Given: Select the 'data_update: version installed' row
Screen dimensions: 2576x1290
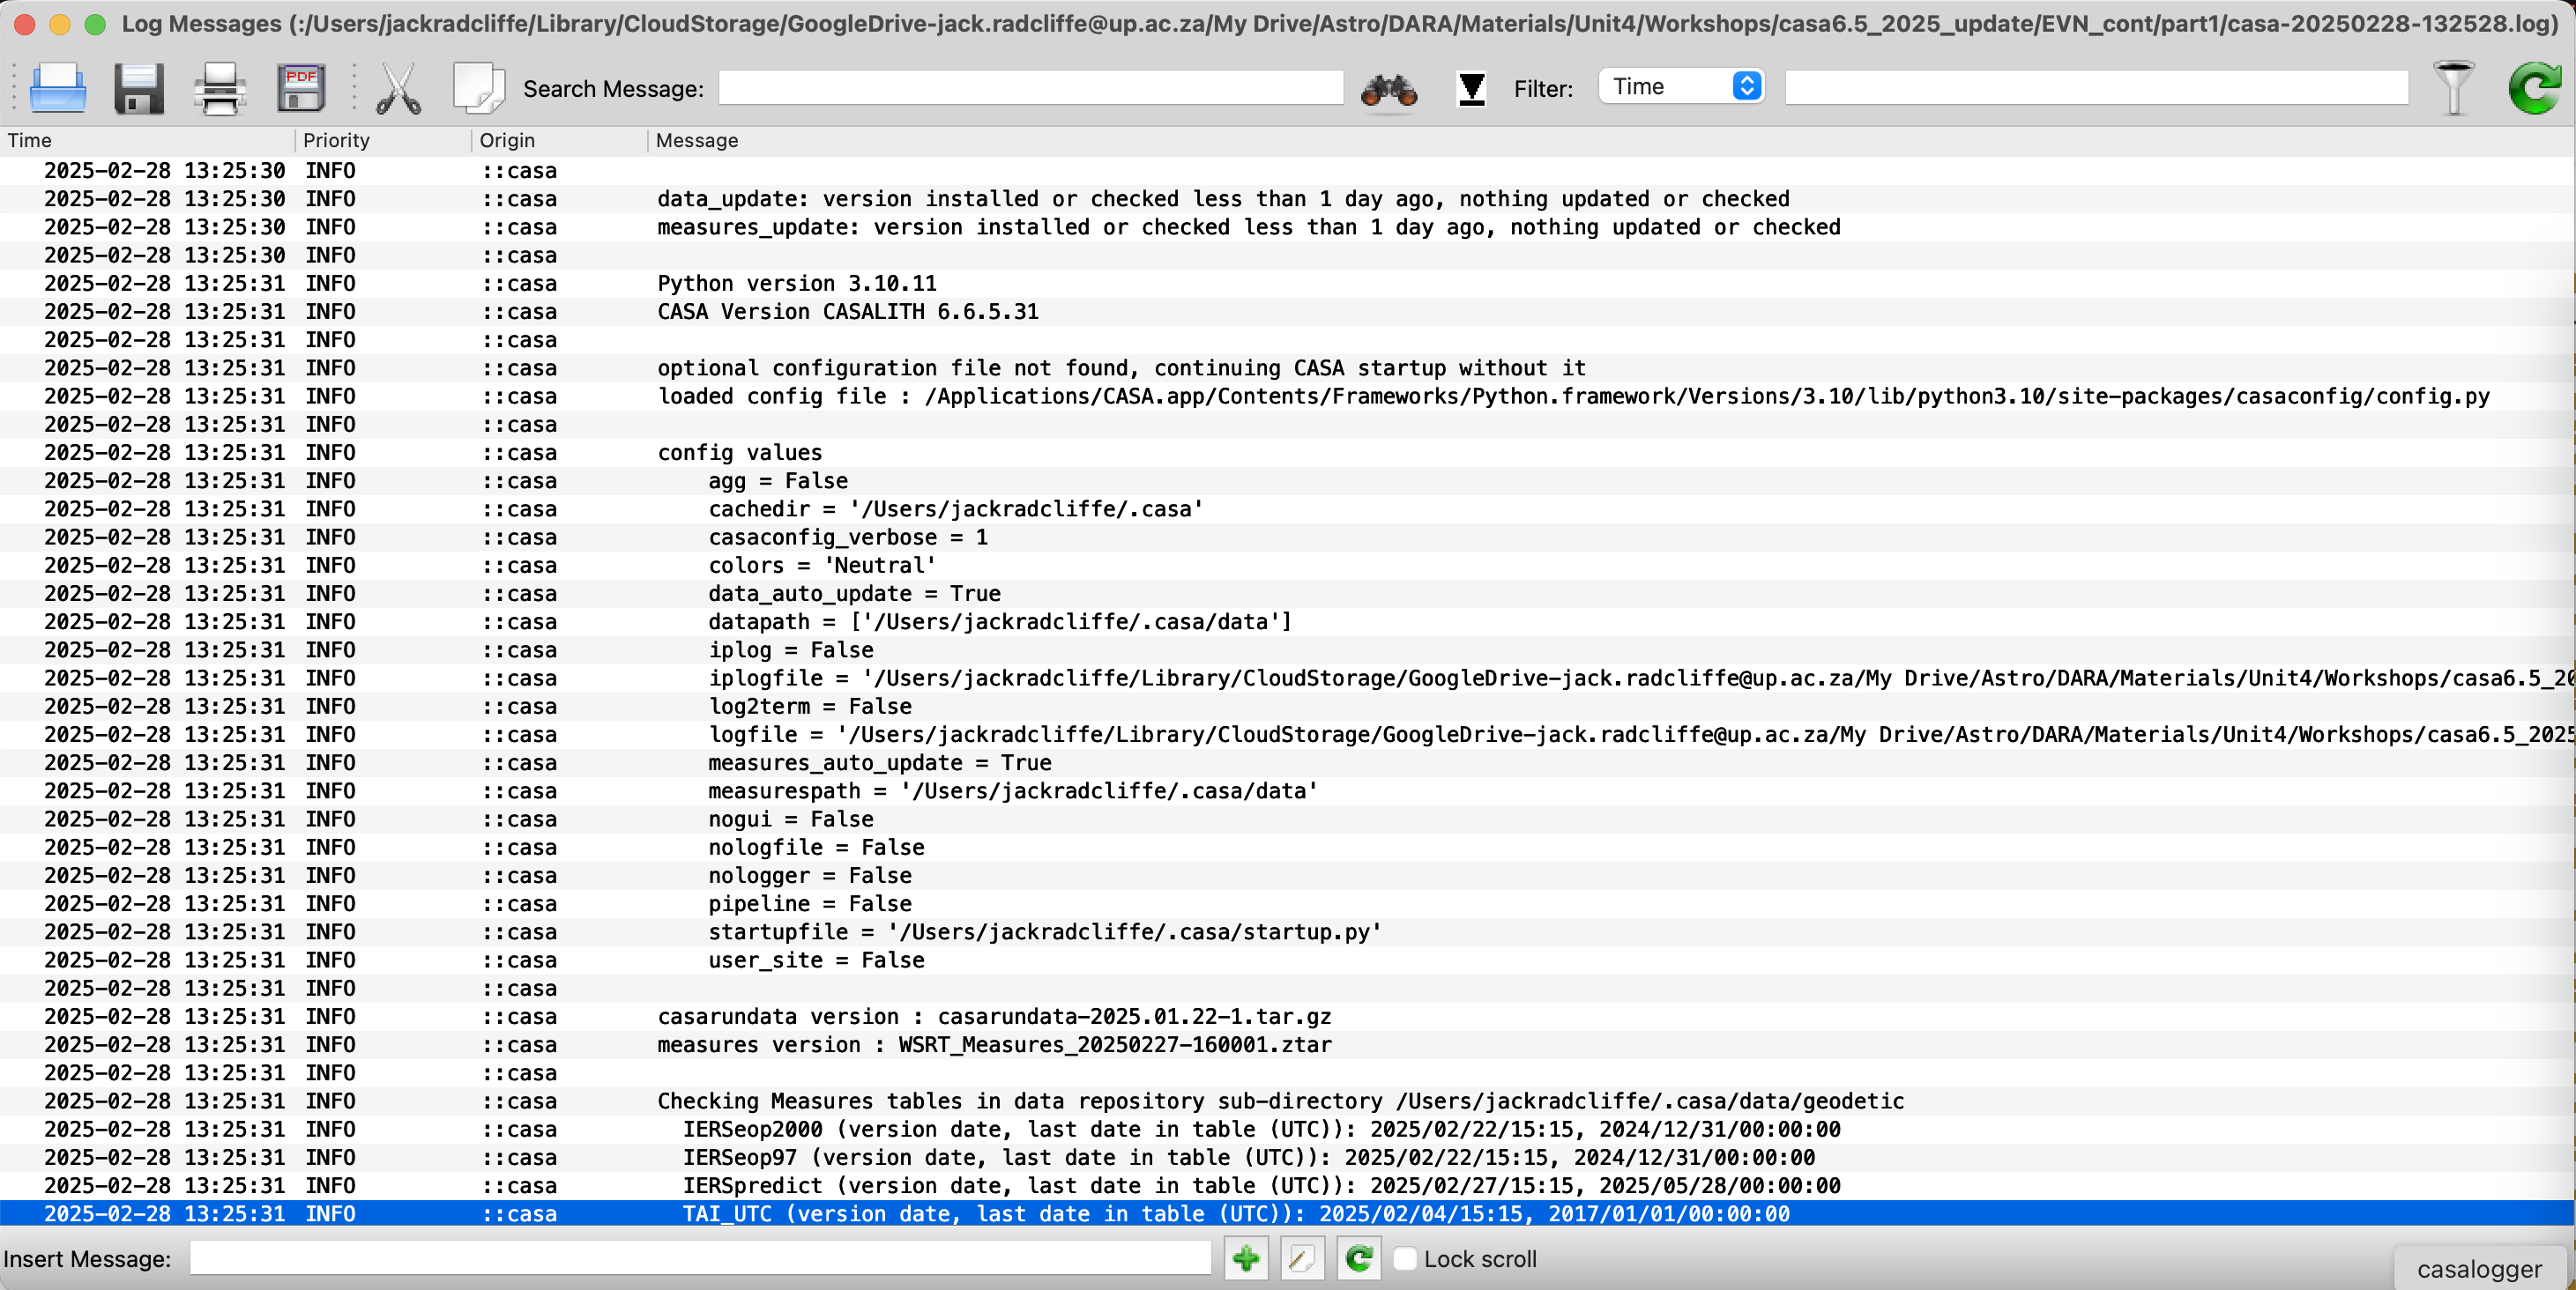Looking at the screenshot, I should click(1287, 199).
